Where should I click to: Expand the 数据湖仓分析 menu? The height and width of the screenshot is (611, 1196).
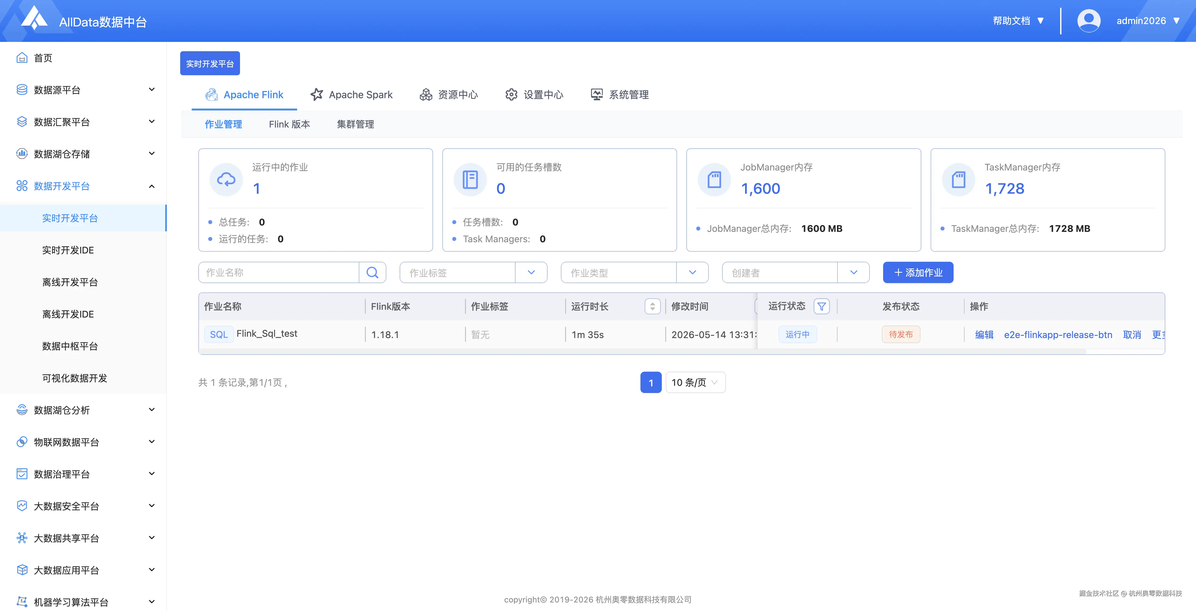[151, 410]
